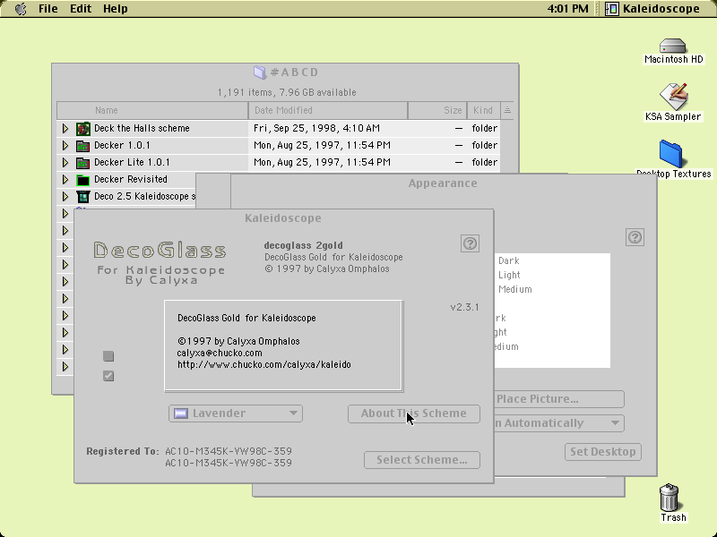Click the 4:01 PM menu bar clock
Viewport: 717px width, 537px height.
pos(567,9)
